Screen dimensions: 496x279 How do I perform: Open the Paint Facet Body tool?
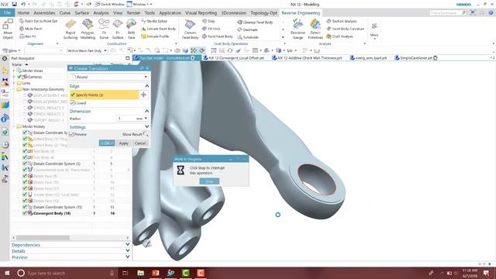pyautogui.click(x=217, y=36)
